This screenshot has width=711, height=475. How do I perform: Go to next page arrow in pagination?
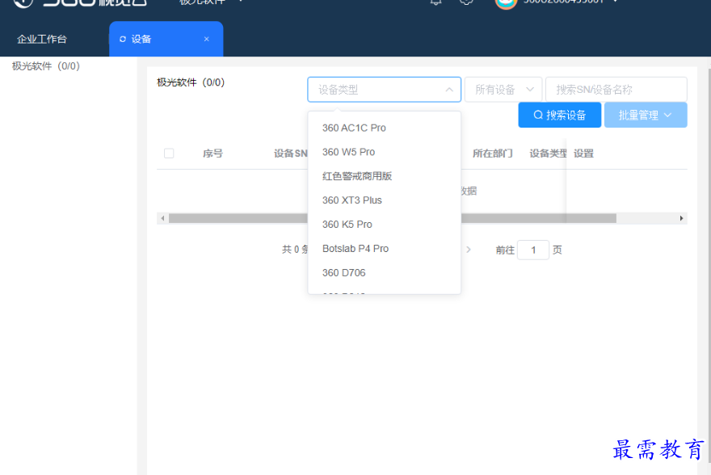pyautogui.click(x=469, y=250)
